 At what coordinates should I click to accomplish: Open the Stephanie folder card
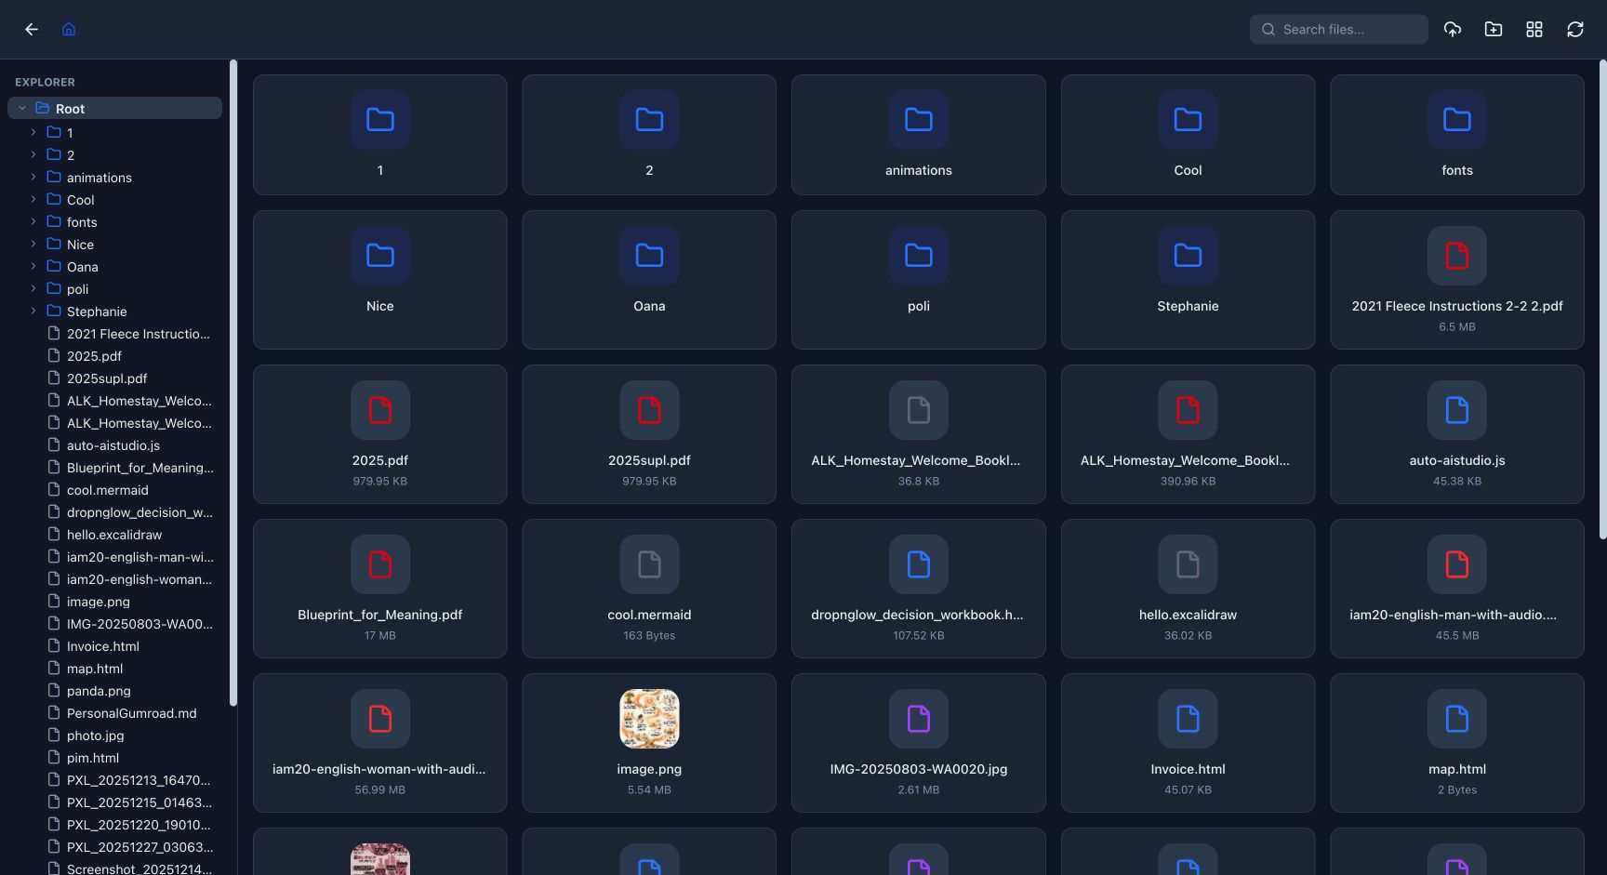pos(1188,280)
